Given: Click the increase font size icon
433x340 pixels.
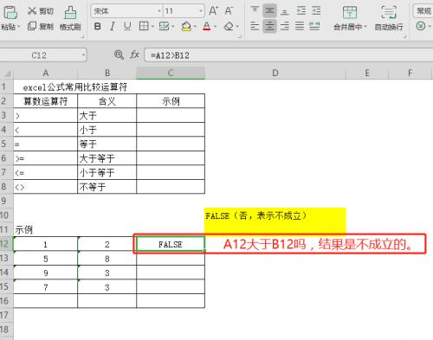Looking at the screenshot, I should 213,11.
